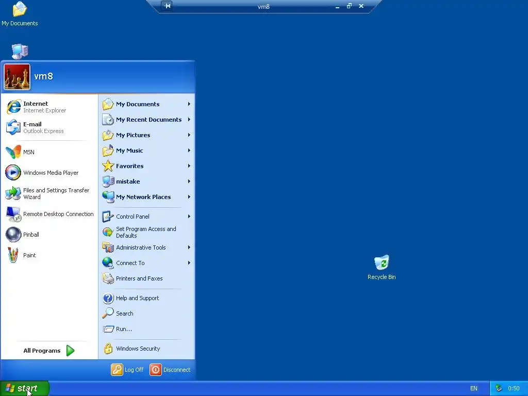
Task: Open Files and Settings Transfer Wizard icon
Action: (x=13, y=193)
